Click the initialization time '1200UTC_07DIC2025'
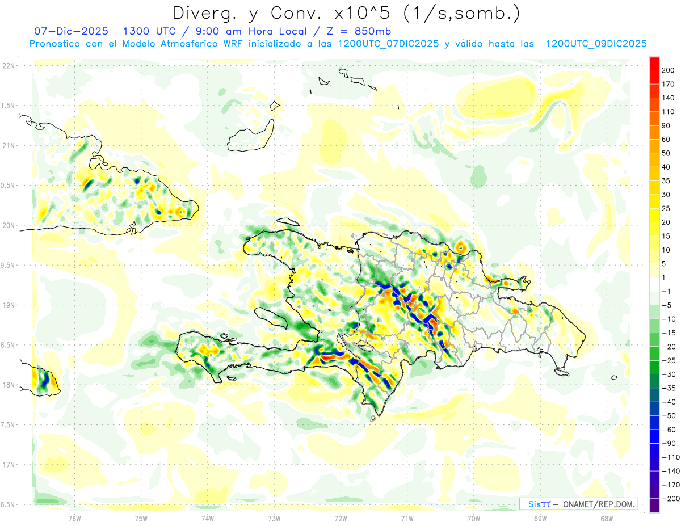Viewport: 681px width, 526px height. click(x=388, y=44)
